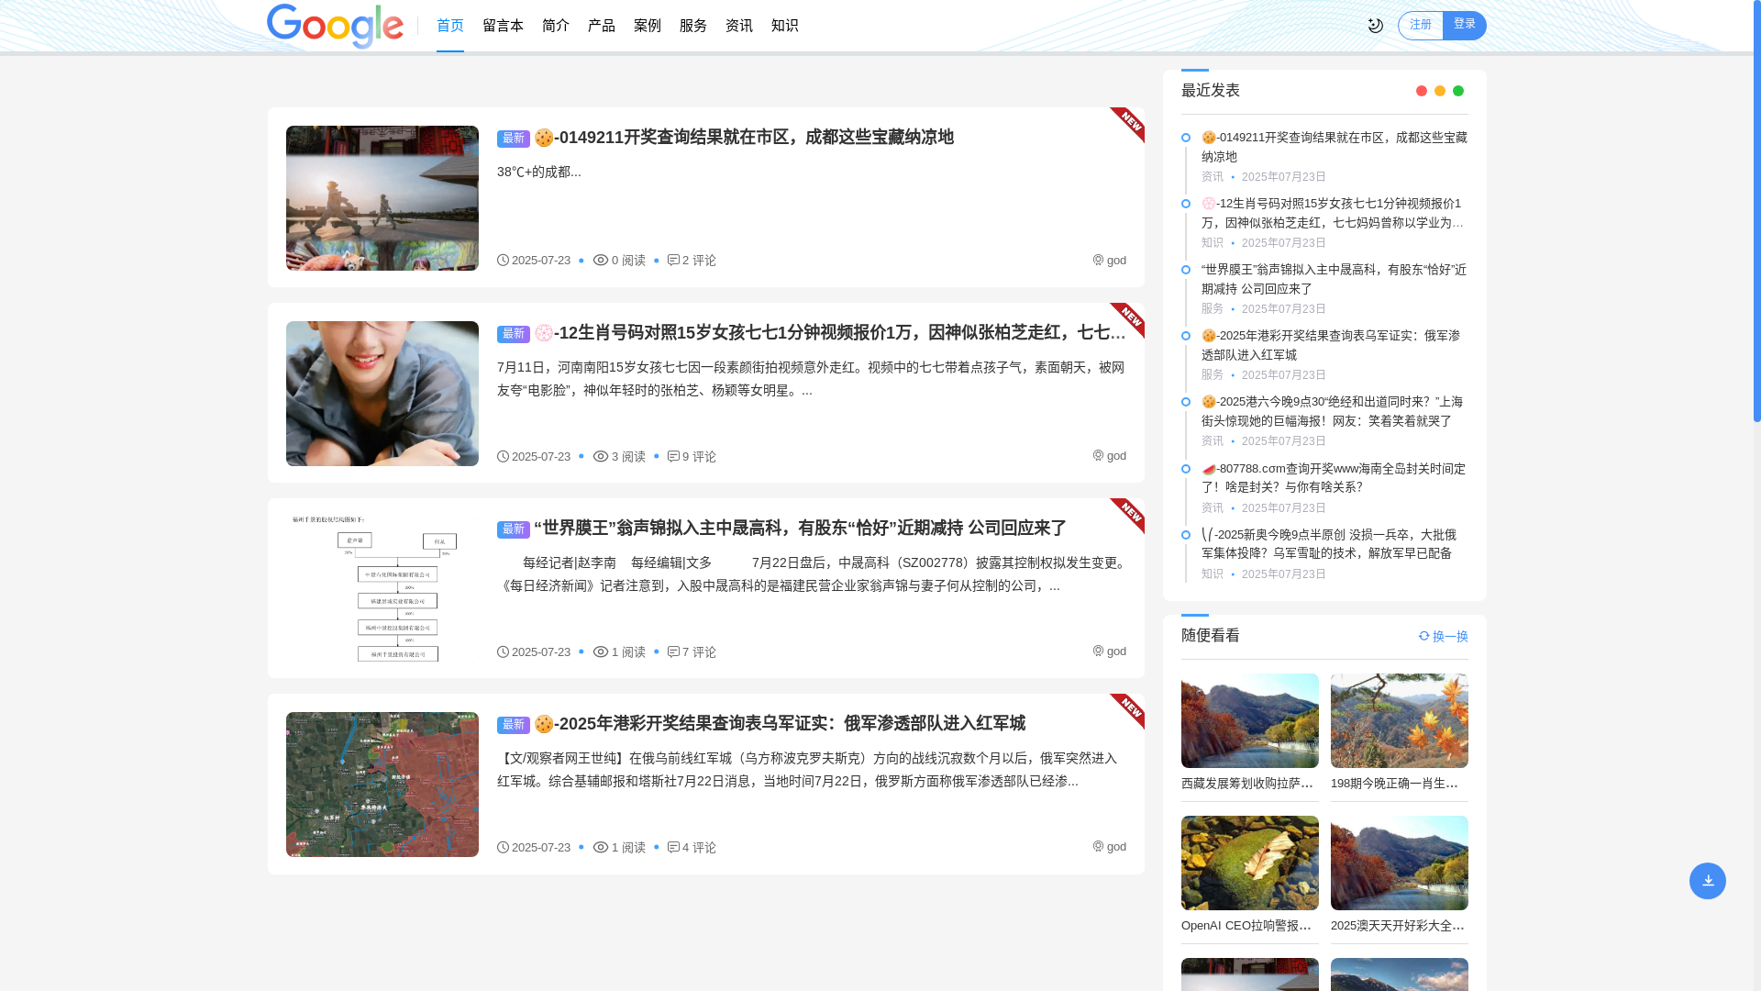1761x991 pixels.
Task: Click author icon god on 世界膜王 article
Action: click(1098, 651)
